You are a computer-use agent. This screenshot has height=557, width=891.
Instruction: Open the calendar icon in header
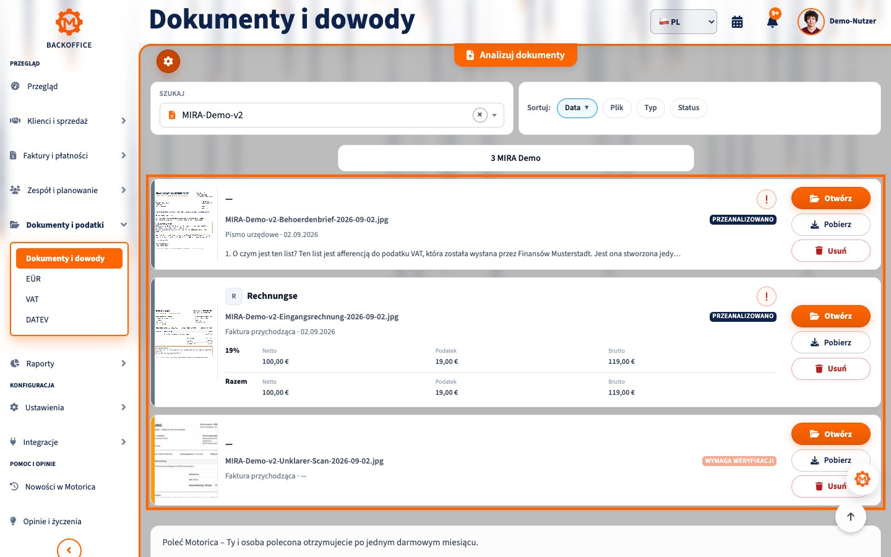coord(737,22)
